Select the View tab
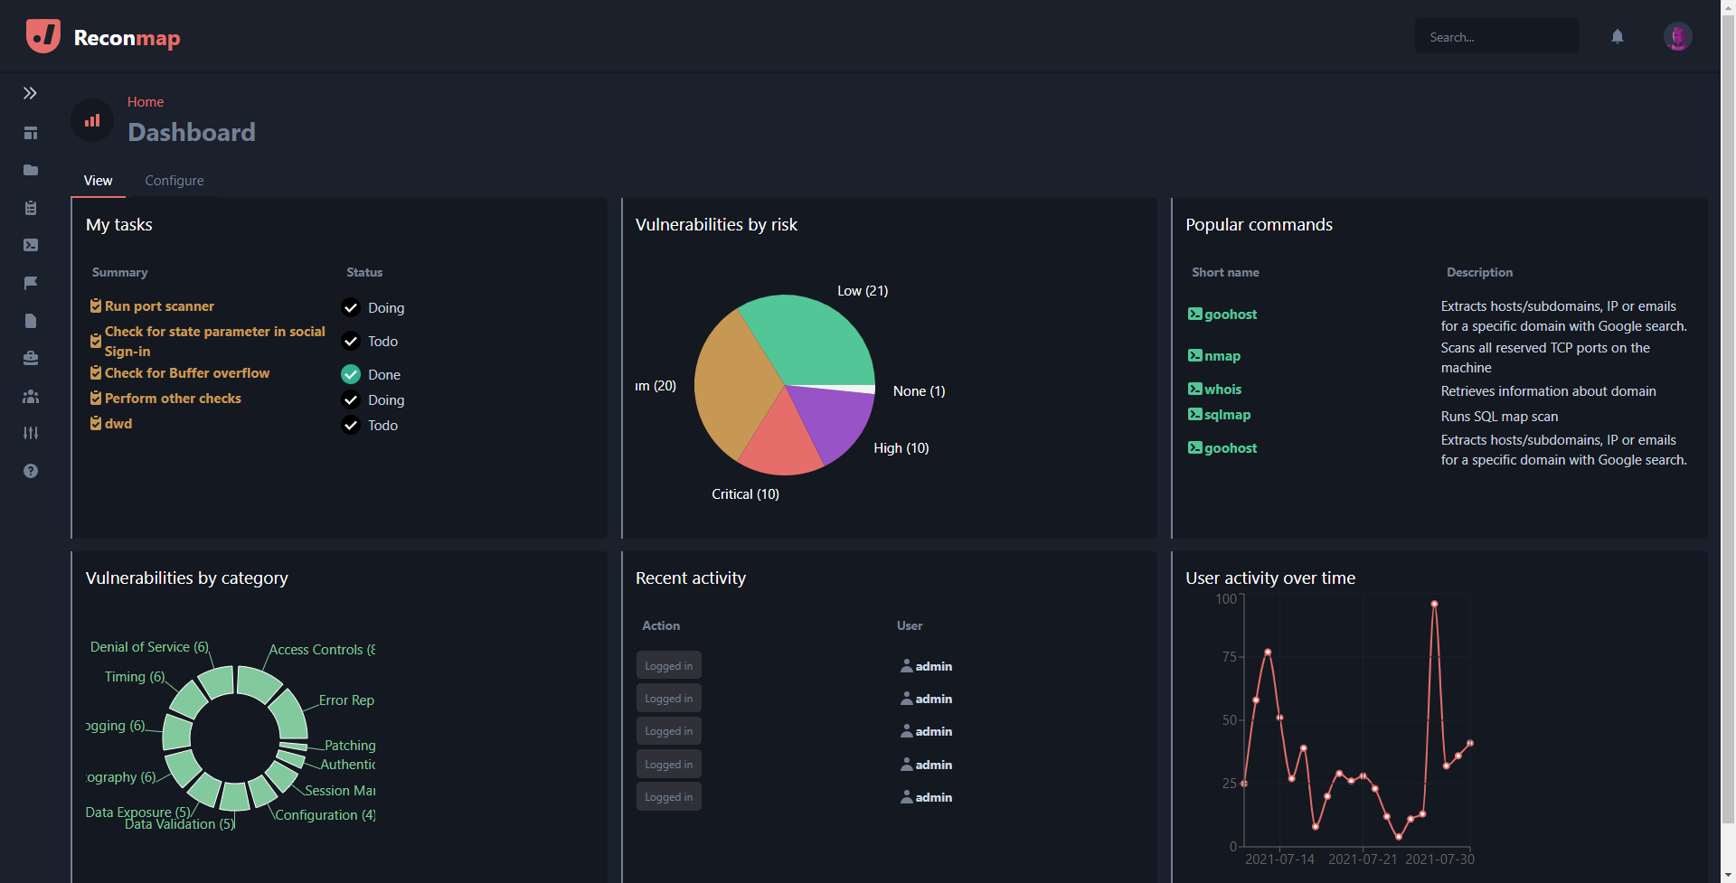The height and width of the screenshot is (883, 1736). 99,181
